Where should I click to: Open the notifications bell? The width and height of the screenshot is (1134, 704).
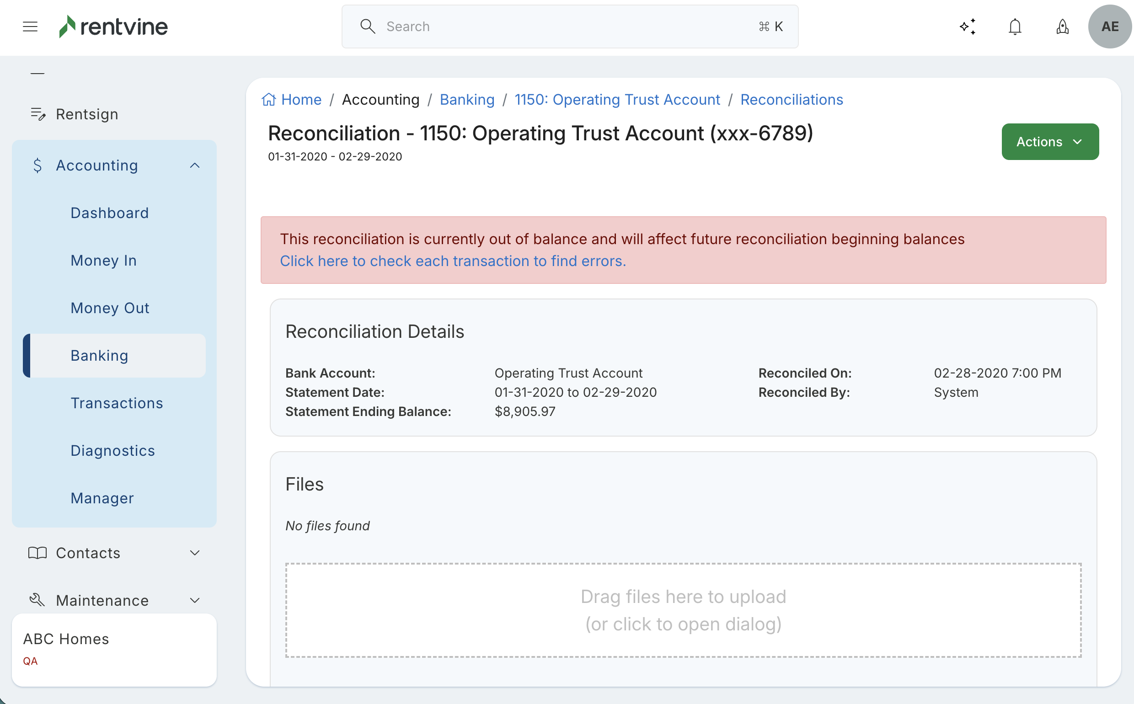click(1015, 27)
